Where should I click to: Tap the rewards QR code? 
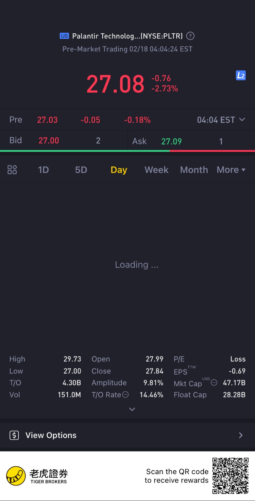[231, 476]
